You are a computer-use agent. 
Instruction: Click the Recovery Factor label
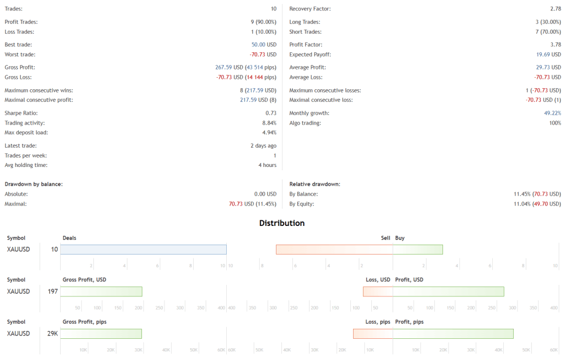(310, 9)
